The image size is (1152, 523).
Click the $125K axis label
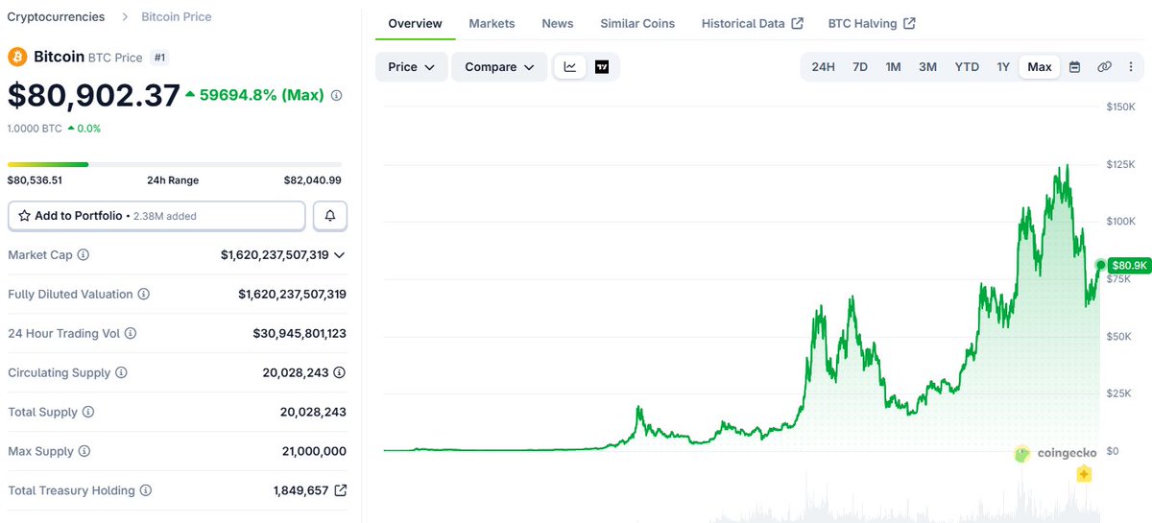coord(1121,164)
